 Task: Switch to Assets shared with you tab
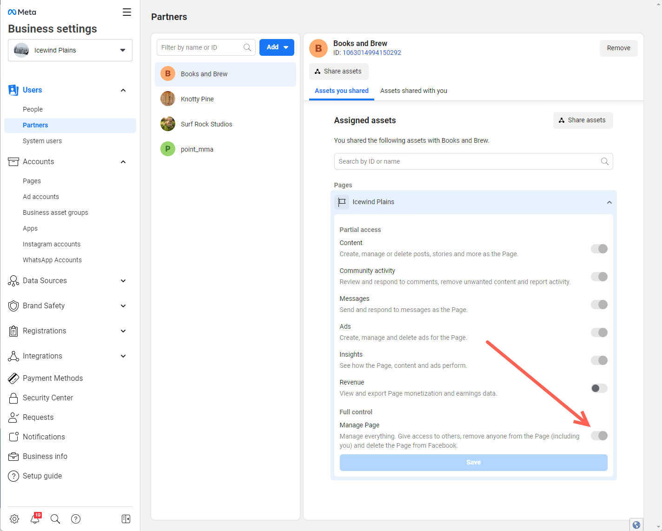[x=414, y=91]
